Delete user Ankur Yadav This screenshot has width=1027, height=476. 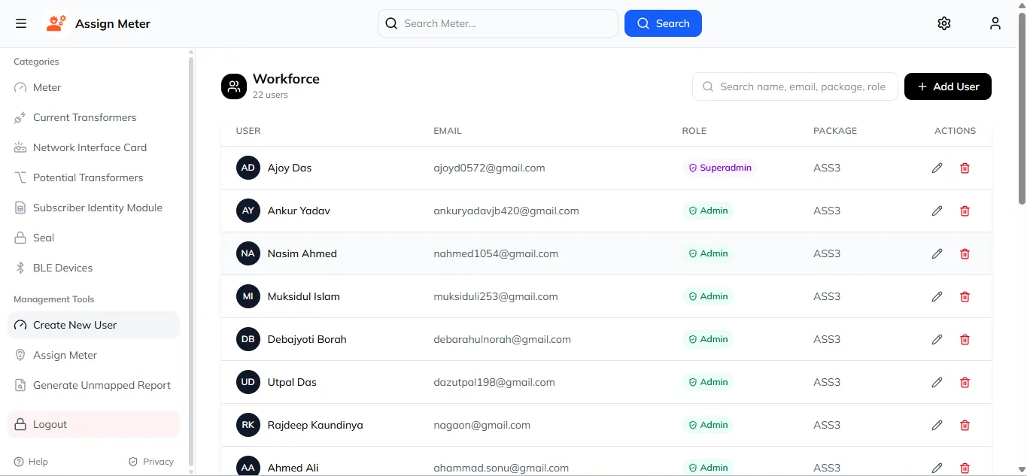coord(965,211)
